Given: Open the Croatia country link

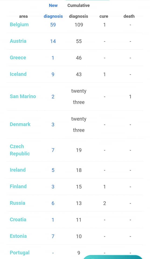Looking at the screenshot, I should click(x=18, y=220).
